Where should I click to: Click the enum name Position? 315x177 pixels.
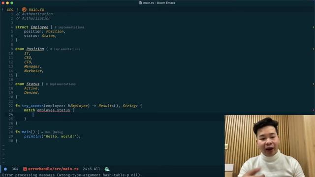click(35, 49)
